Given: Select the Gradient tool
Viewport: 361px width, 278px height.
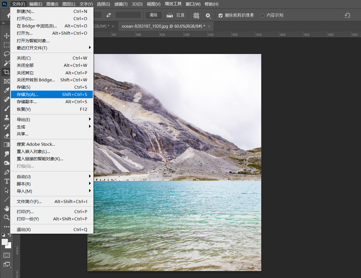Looking at the screenshot, I should [7, 145].
